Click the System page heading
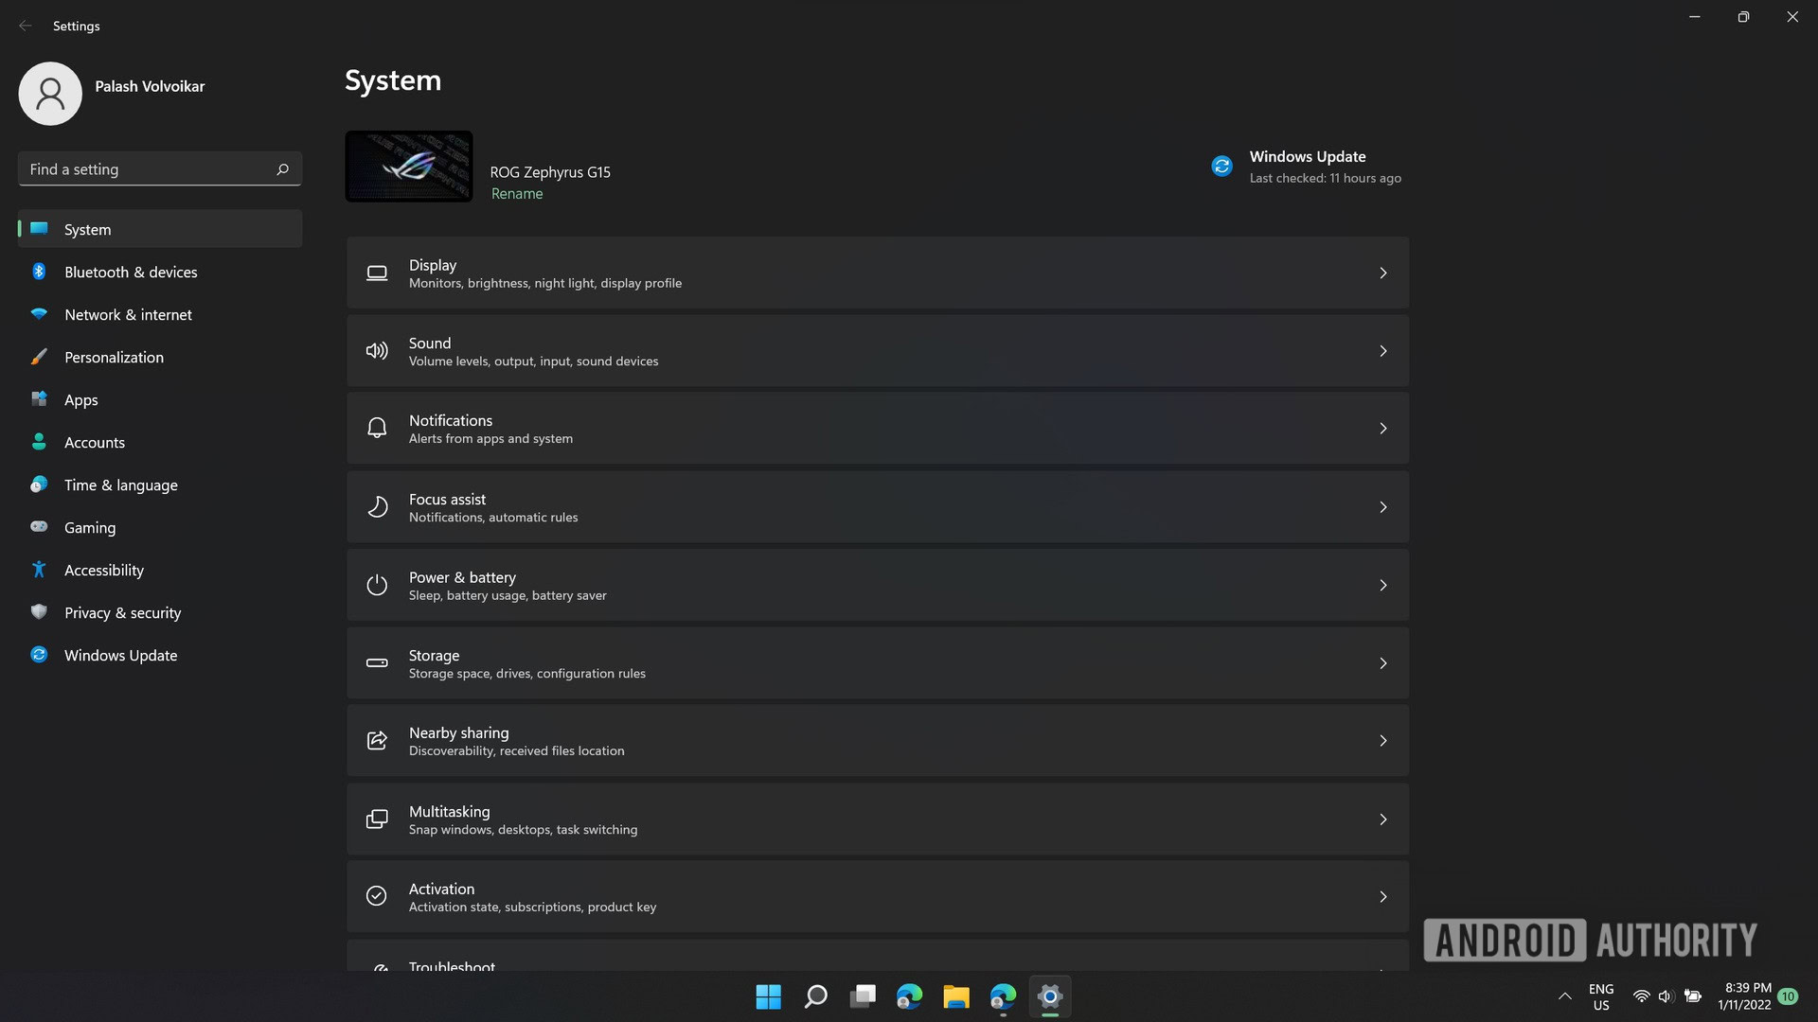Image resolution: width=1818 pixels, height=1022 pixels. pyautogui.click(x=393, y=80)
